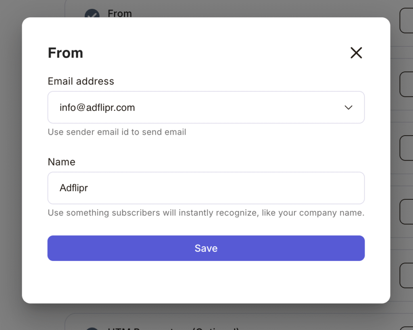Click second outlined button on the right edge
Screen dimensions: 413x330
coord(406,84)
